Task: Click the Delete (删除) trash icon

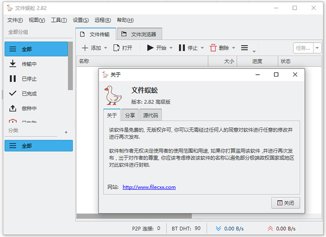Action: [x=213, y=48]
